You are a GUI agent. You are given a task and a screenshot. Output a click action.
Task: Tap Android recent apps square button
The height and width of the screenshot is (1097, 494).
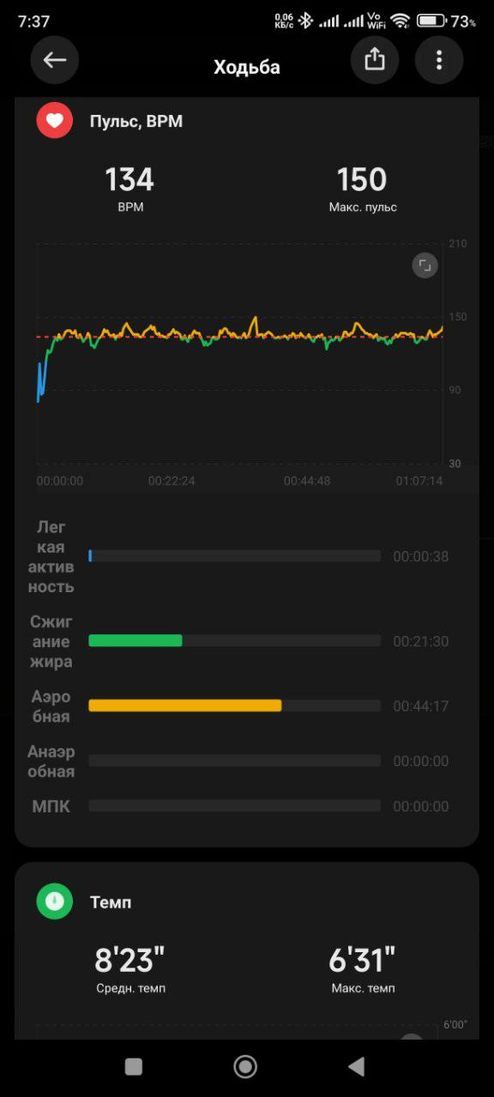tap(134, 1066)
